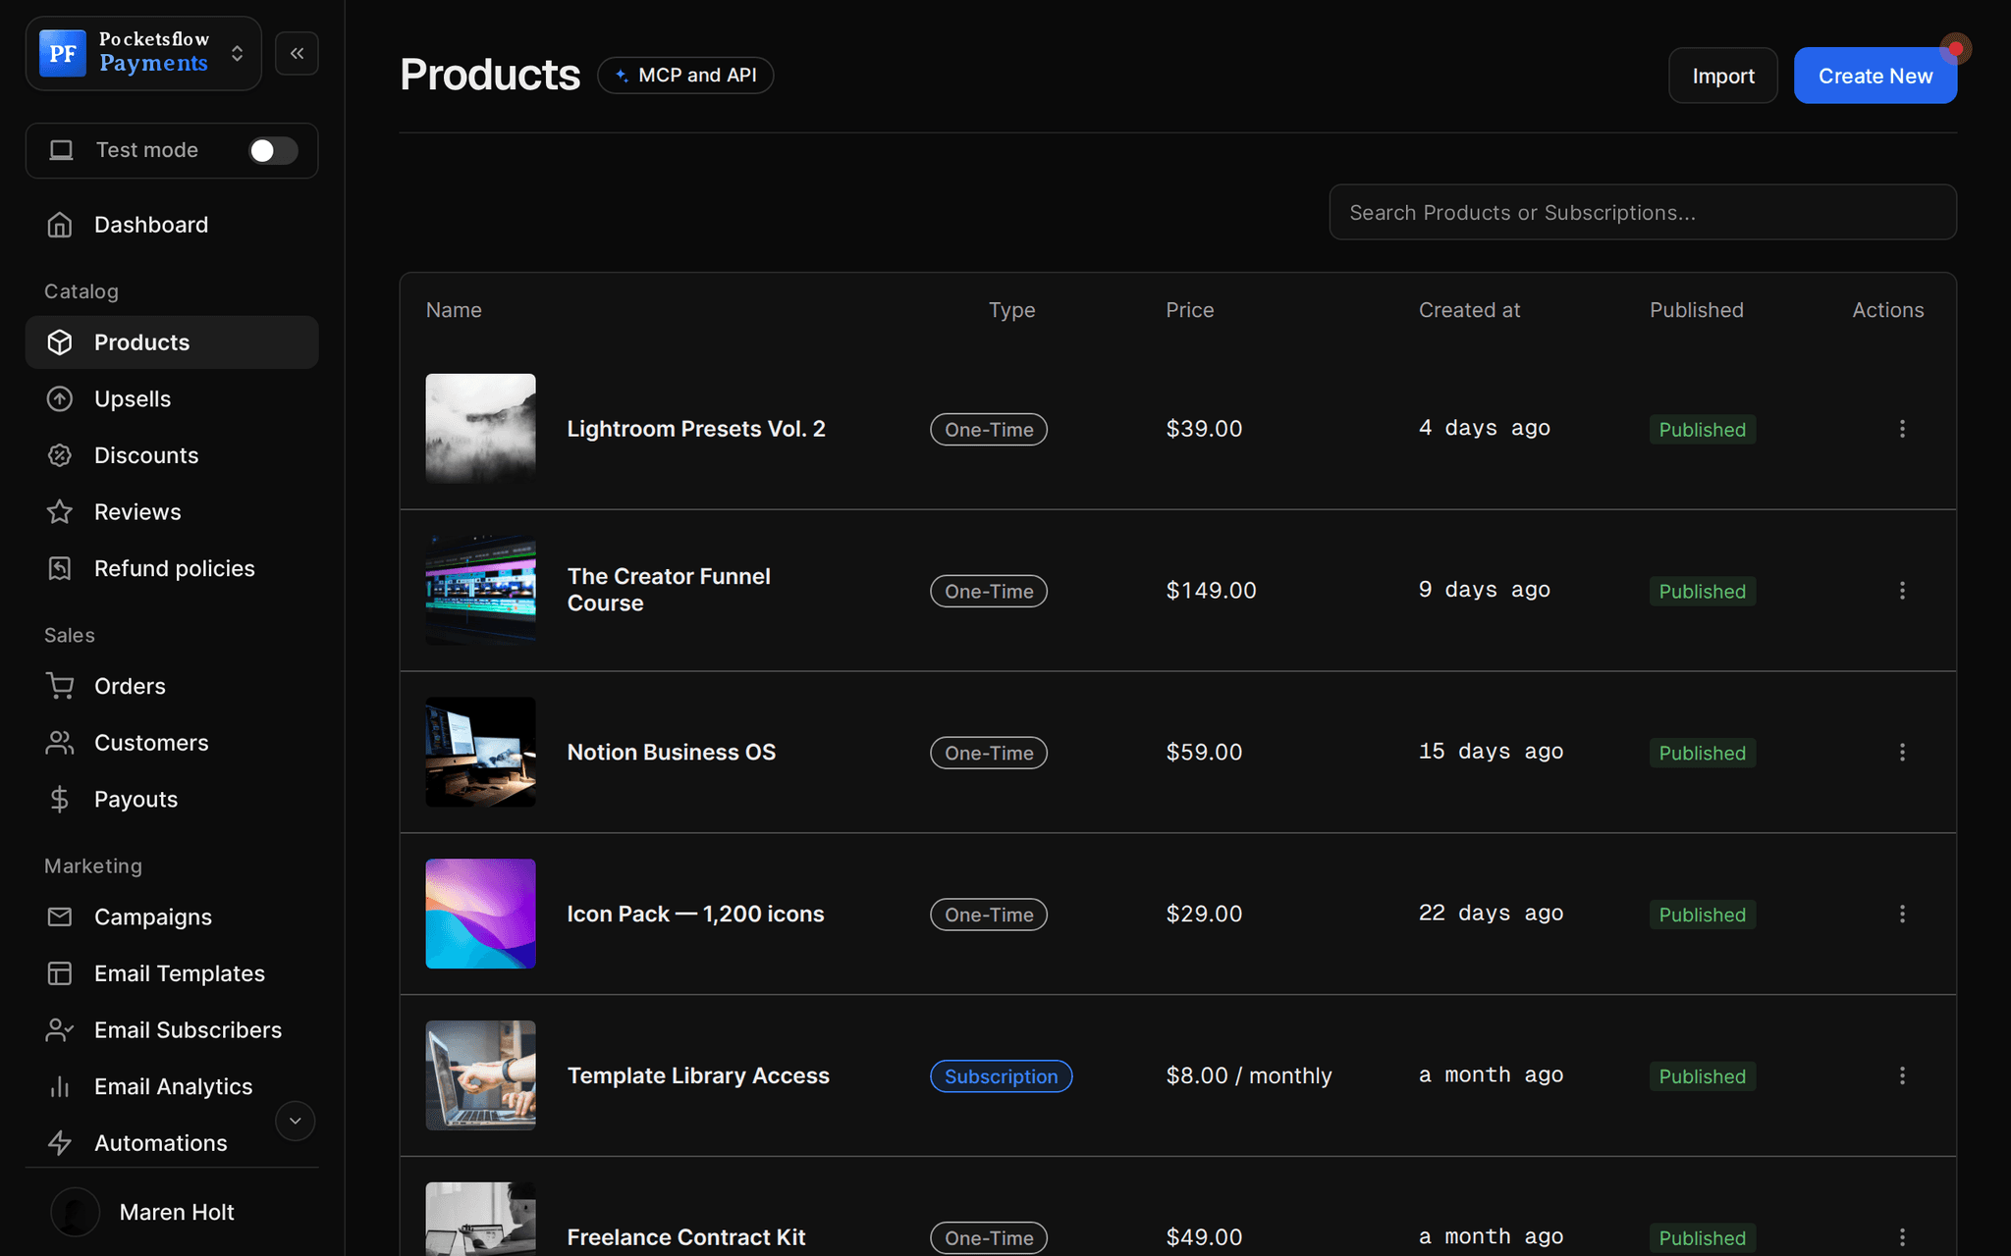Open actions menu for Lightroom Presets Vol. 2
This screenshot has height=1256, width=2011.
coord(1902,429)
